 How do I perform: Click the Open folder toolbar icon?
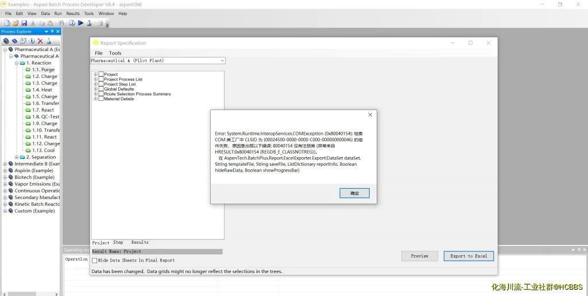(x=16, y=23)
